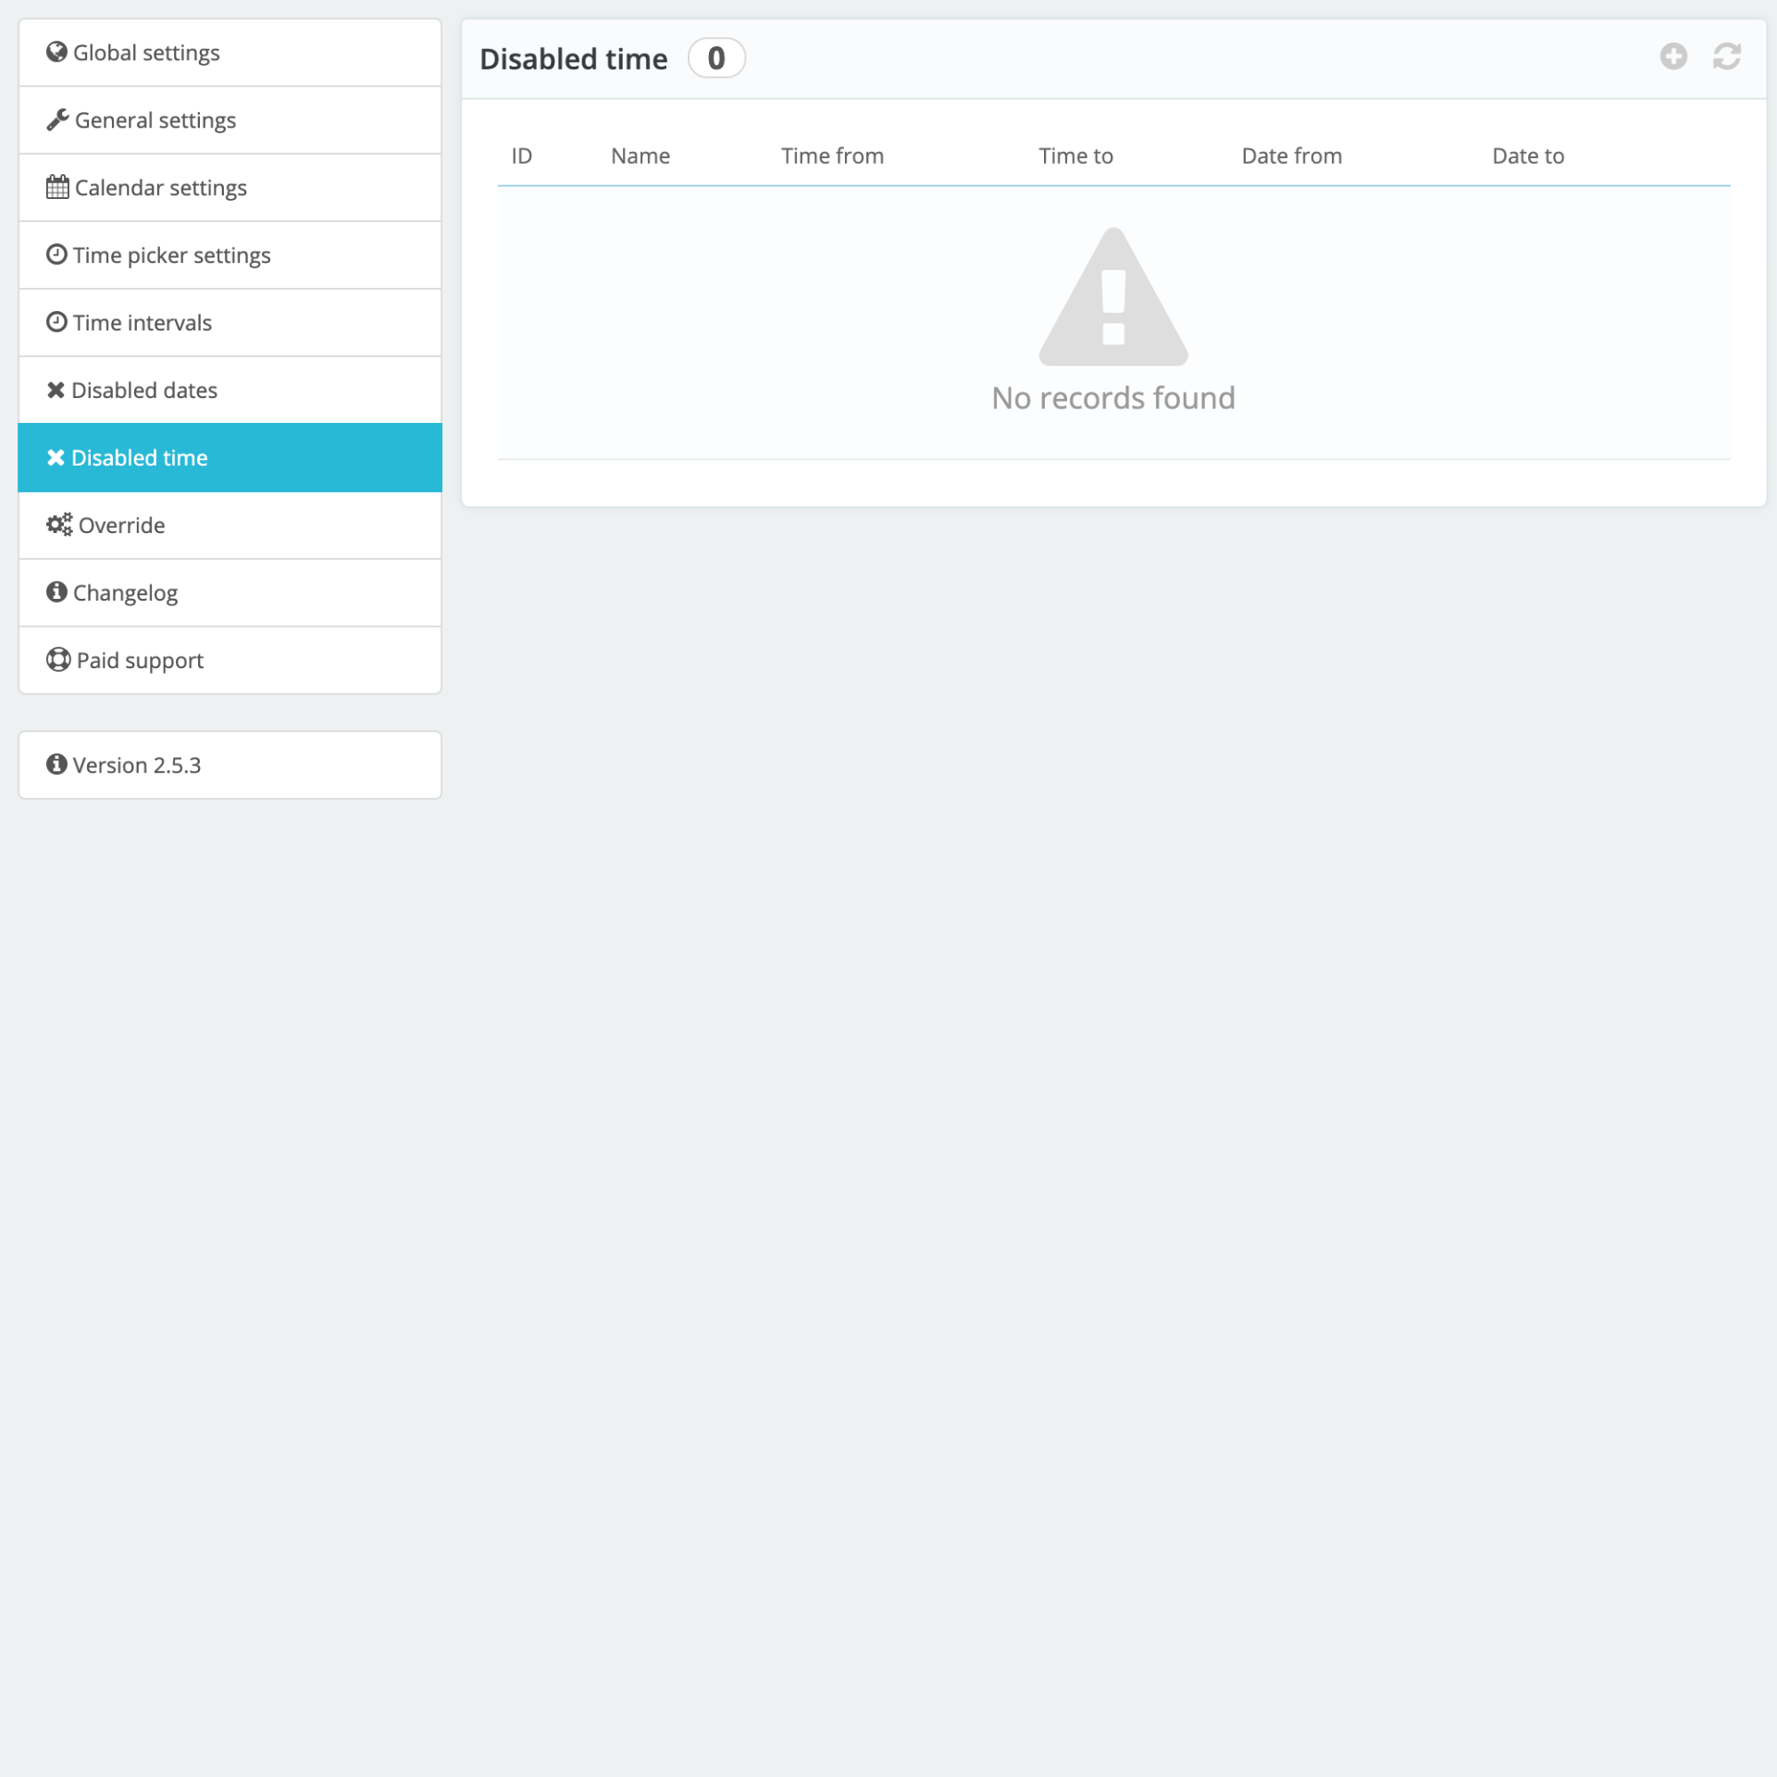
Task: Click the add new record plus icon
Action: (1673, 56)
